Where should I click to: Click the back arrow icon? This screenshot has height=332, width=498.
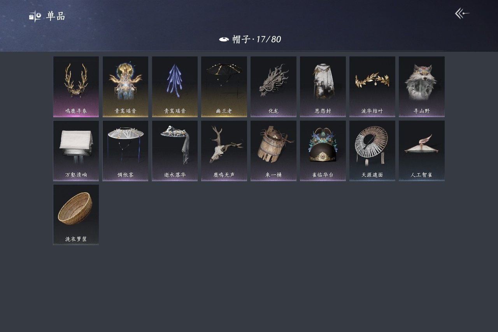coord(462,14)
